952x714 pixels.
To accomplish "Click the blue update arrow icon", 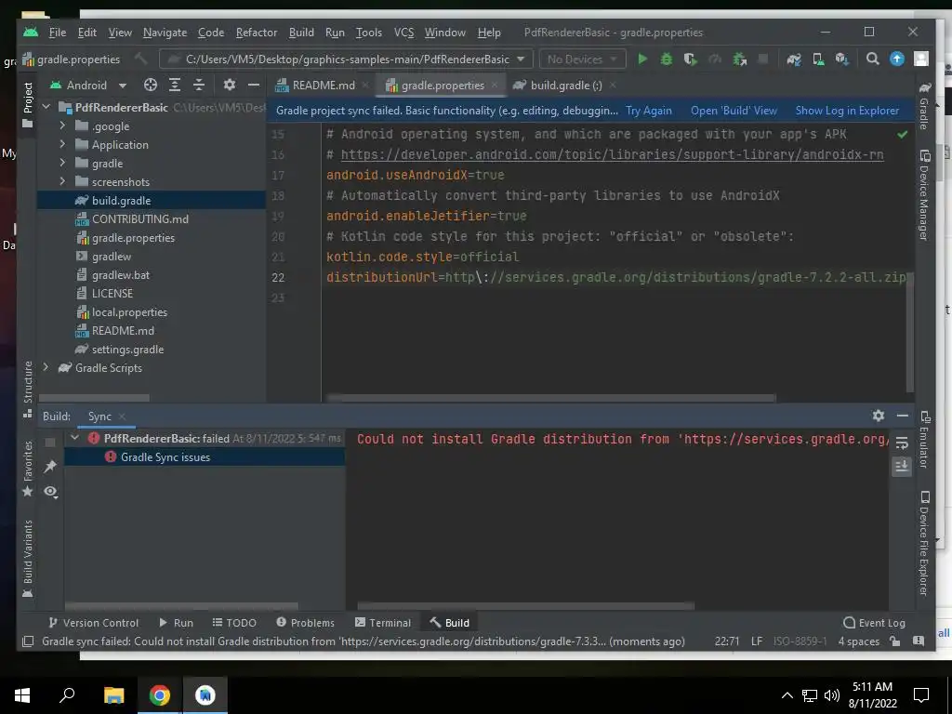I will [897, 59].
